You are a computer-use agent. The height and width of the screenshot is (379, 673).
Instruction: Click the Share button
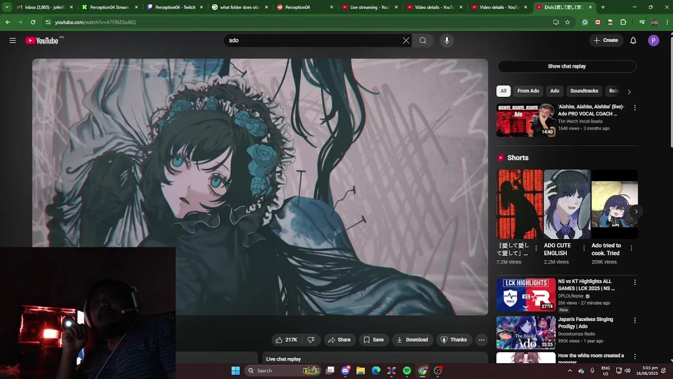click(339, 340)
